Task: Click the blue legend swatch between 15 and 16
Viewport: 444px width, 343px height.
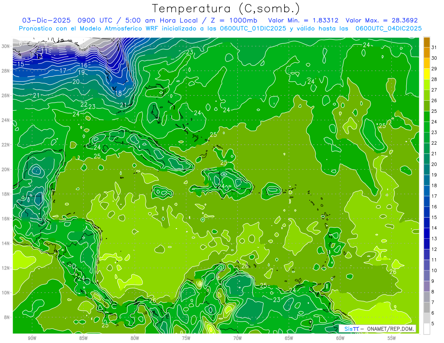Action: tap(427, 212)
